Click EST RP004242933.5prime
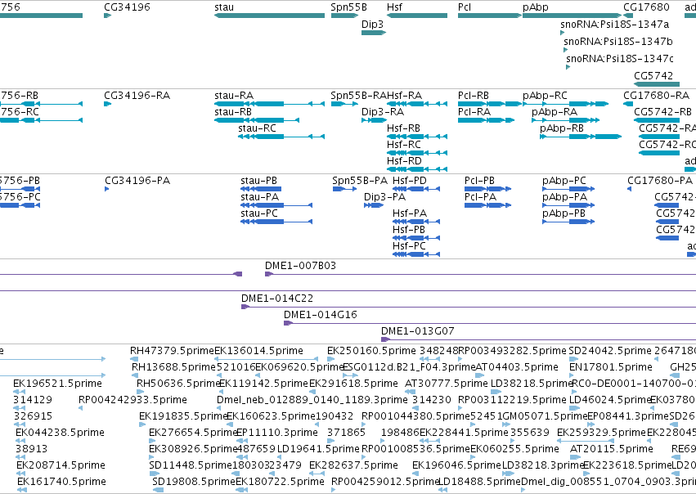Image resolution: width=696 pixels, height=494 pixels. 132,400
